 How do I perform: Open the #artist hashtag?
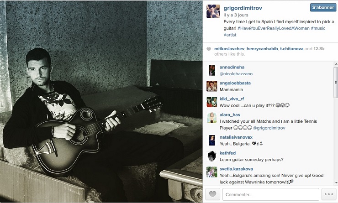coord(230,35)
